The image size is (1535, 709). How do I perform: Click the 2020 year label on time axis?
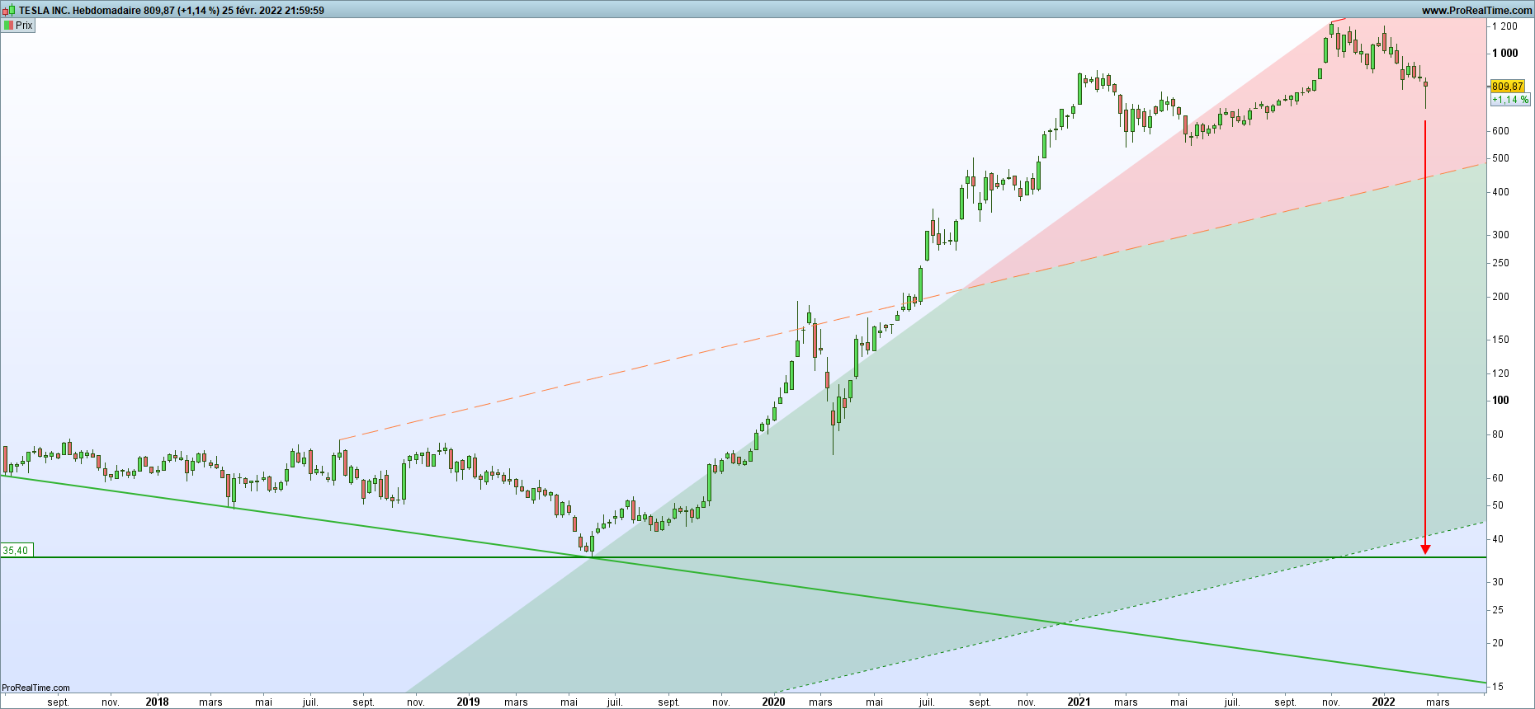pyautogui.click(x=773, y=702)
